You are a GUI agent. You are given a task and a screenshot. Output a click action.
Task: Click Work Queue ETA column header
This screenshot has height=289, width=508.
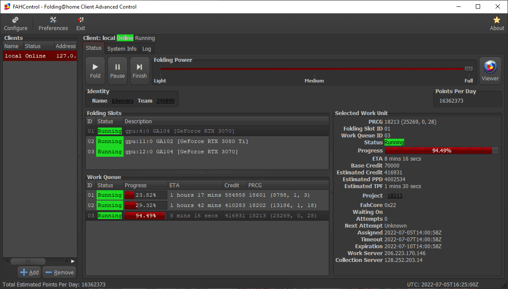point(195,186)
